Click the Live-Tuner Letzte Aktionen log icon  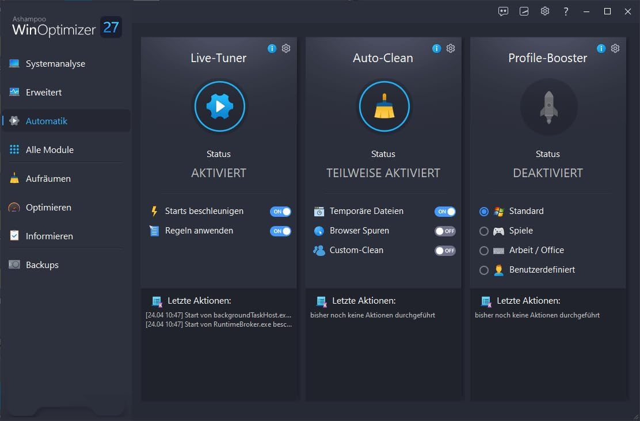(x=157, y=301)
